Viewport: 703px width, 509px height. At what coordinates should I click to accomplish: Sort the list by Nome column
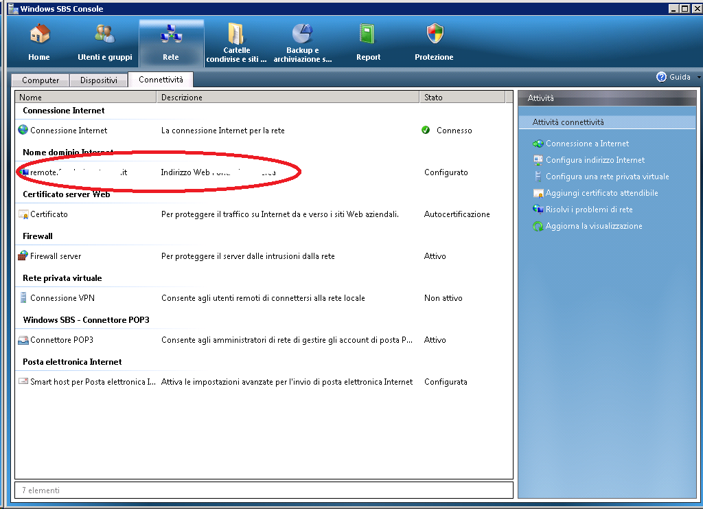coord(86,98)
